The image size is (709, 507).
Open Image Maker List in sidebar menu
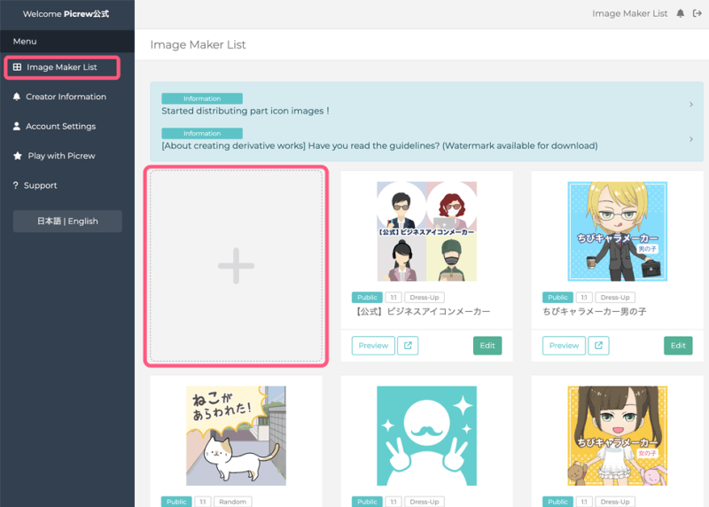click(62, 67)
